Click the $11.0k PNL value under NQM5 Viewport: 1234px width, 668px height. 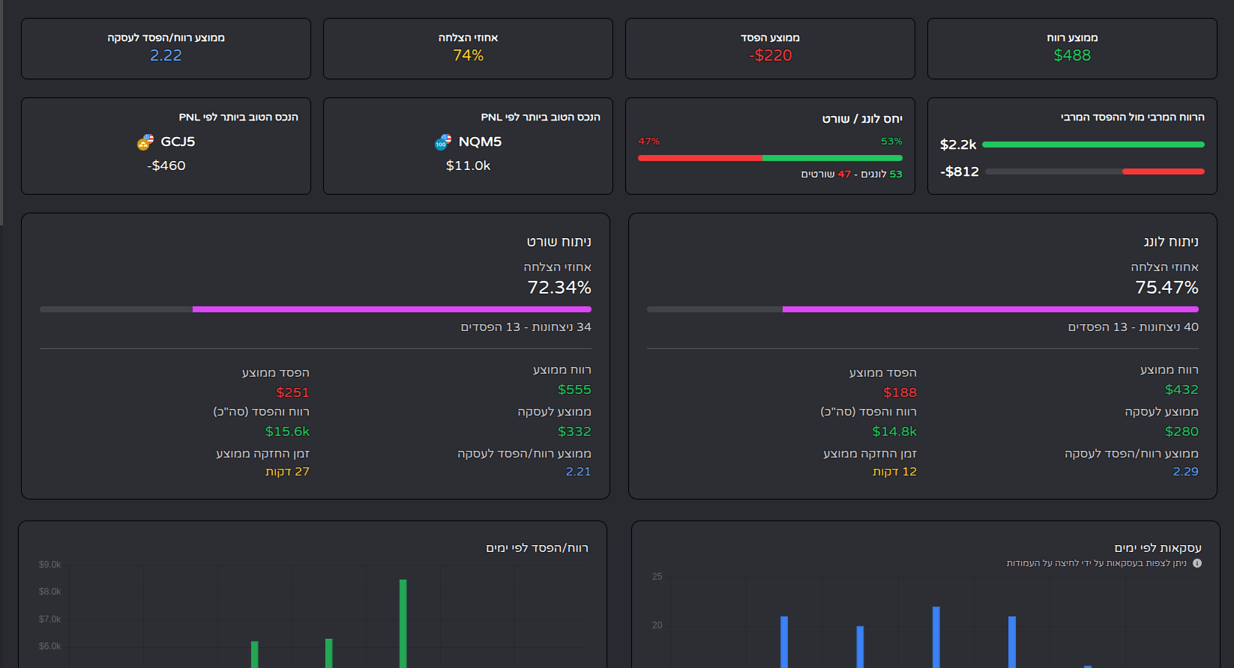(x=468, y=166)
